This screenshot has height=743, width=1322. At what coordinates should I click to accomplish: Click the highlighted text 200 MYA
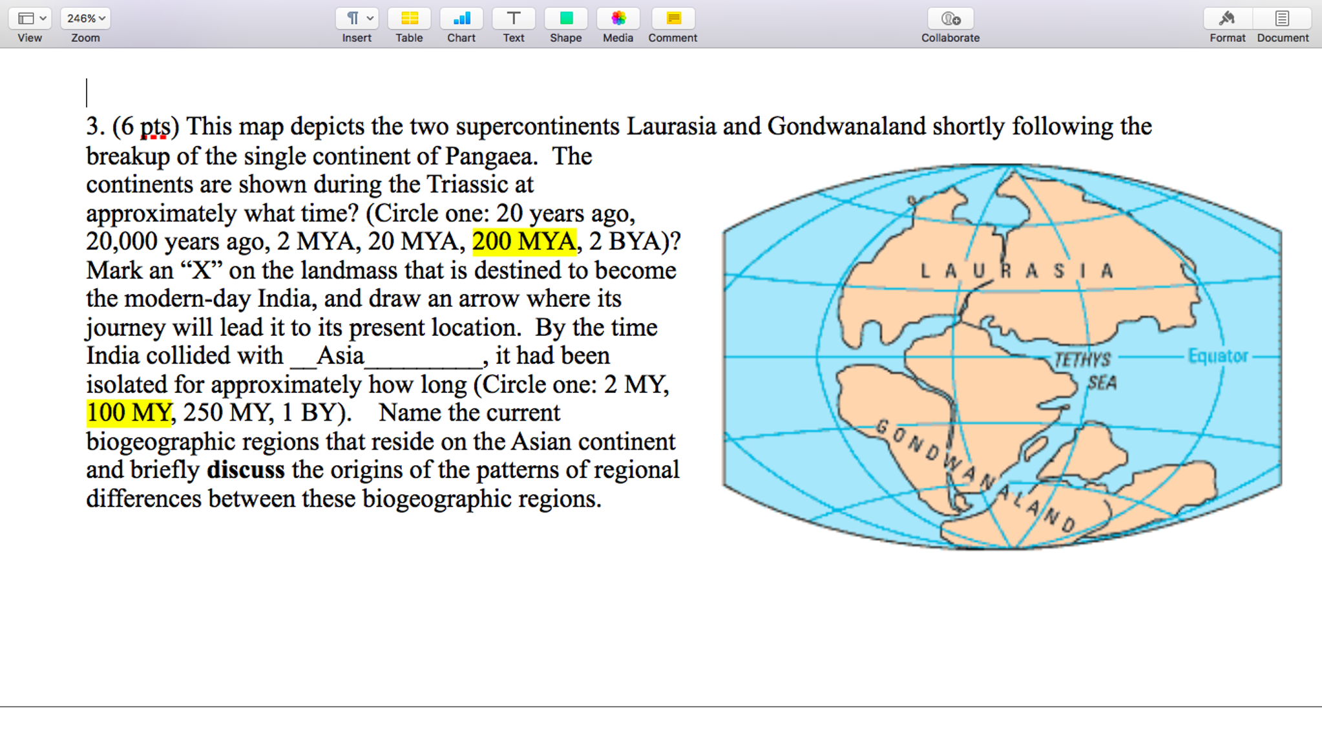tap(523, 240)
